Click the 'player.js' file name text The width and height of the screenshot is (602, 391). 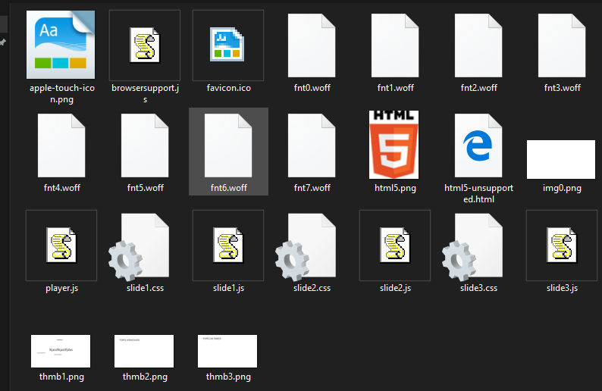pos(62,288)
